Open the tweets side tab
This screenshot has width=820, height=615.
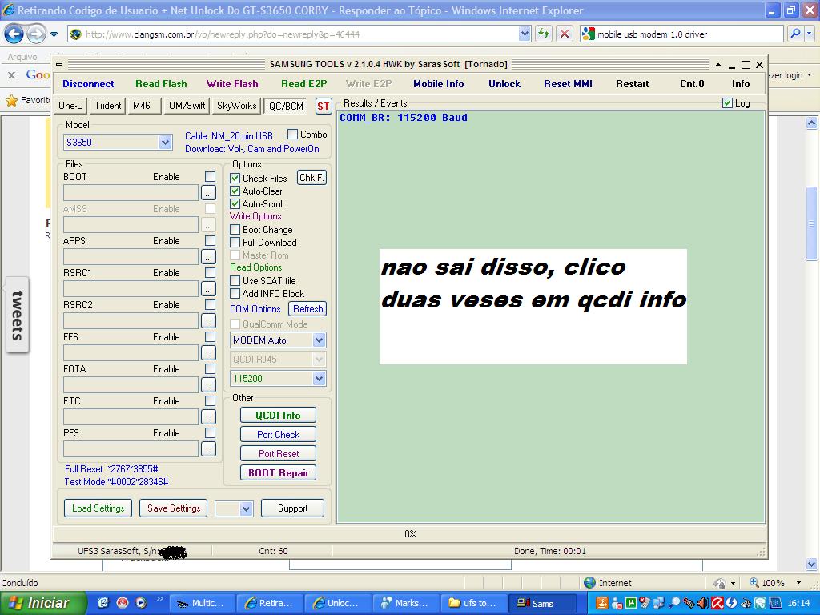pyautogui.click(x=18, y=316)
